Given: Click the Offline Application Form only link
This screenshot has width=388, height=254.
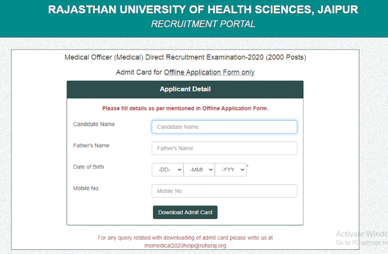Looking at the screenshot, I should [x=209, y=72].
